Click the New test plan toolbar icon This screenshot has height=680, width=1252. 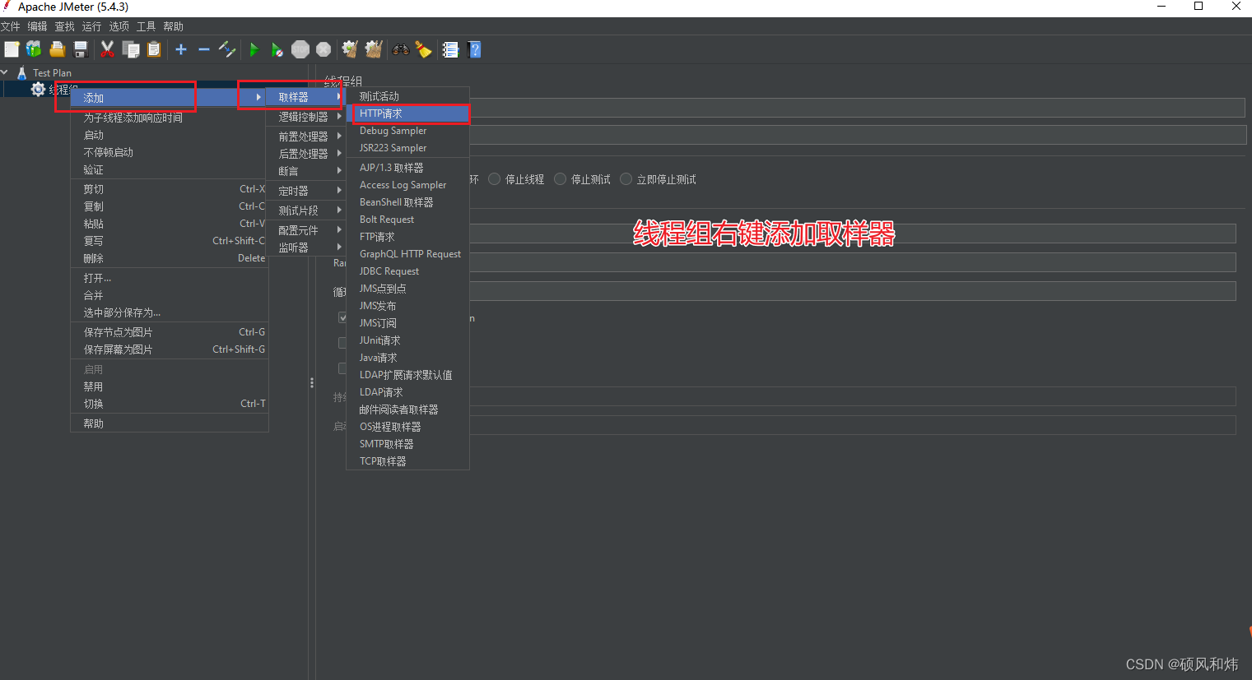12,49
